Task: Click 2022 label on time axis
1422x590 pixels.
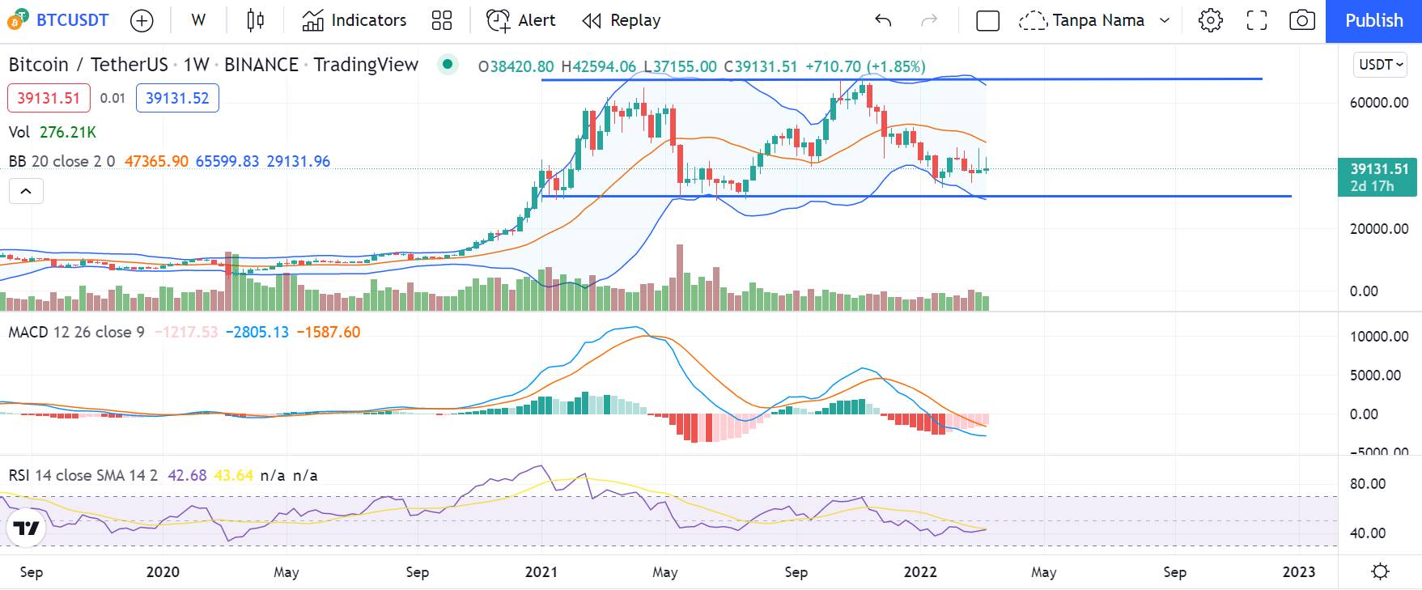Action: point(920,572)
